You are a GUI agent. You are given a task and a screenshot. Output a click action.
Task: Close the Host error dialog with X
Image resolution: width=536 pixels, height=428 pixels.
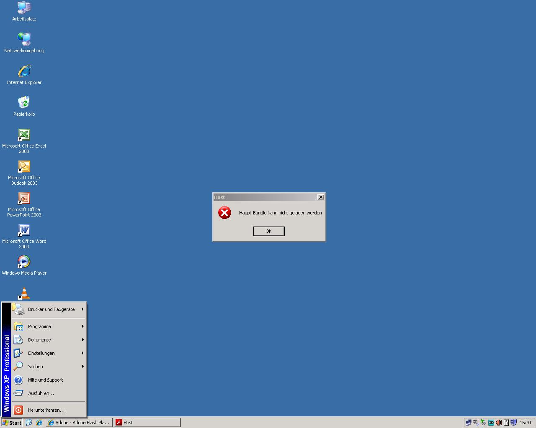(x=321, y=197)
